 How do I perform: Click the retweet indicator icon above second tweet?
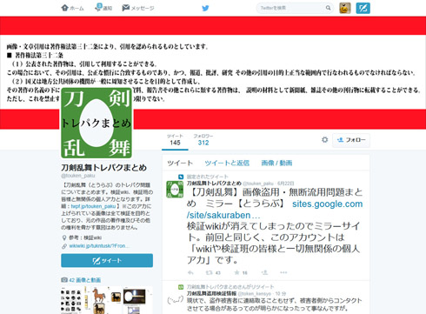181,287
